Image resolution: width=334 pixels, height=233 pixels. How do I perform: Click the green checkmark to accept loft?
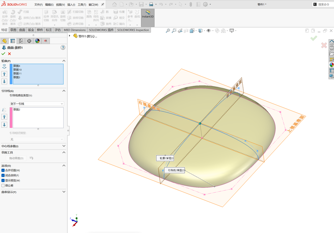click(x=3, y=54)
